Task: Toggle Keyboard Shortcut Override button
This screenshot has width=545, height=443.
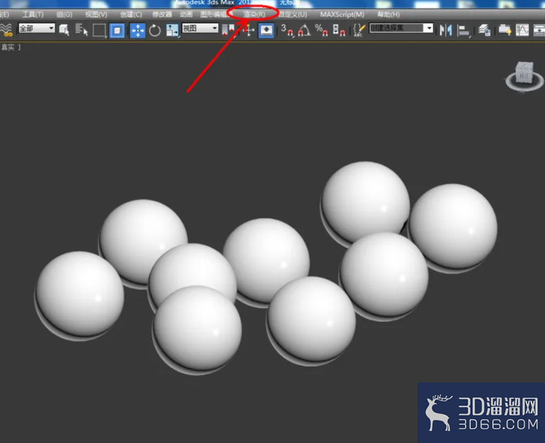Action: pos(266,30)
